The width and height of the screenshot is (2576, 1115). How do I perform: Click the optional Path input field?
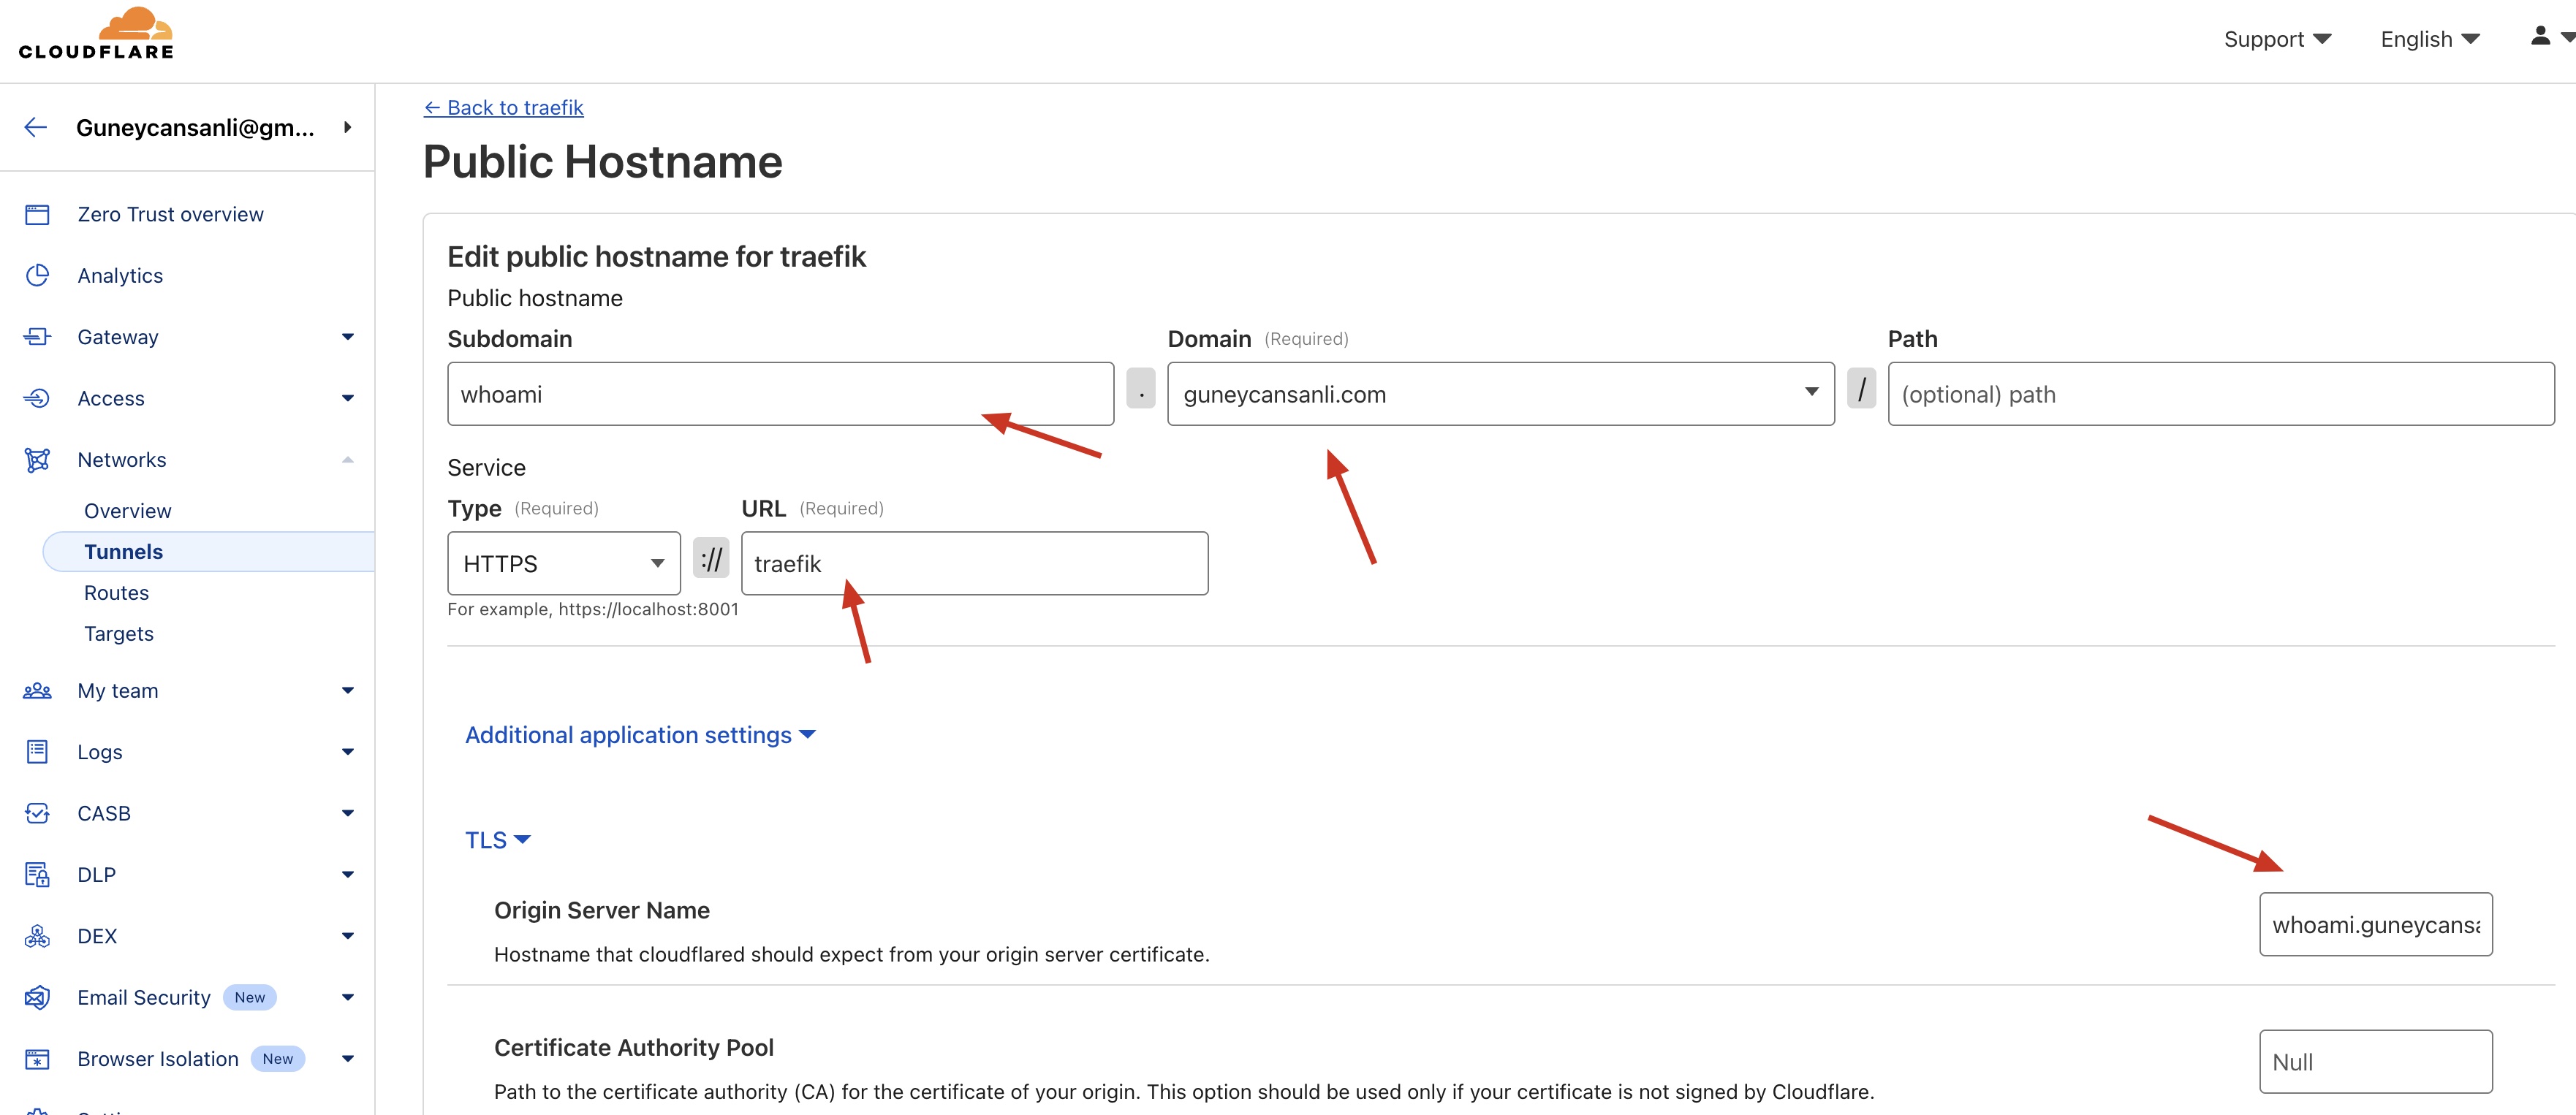(x=2221, y=394)
